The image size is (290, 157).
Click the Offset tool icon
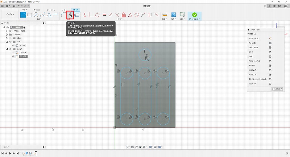(x=77, y=15)
